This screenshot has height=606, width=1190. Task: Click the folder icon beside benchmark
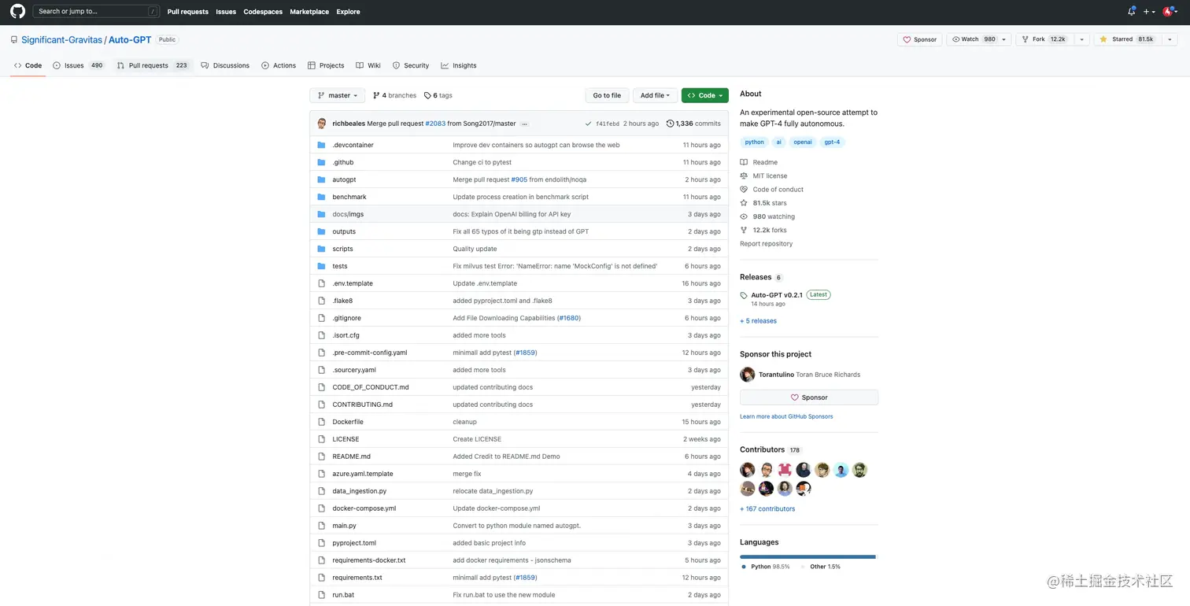click(321, 197)
